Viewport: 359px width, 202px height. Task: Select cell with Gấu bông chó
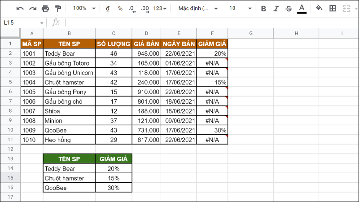pos(69,101)
